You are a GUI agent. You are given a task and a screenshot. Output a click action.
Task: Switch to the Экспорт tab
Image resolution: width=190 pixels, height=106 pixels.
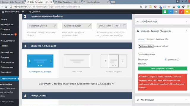click(150, 39)
